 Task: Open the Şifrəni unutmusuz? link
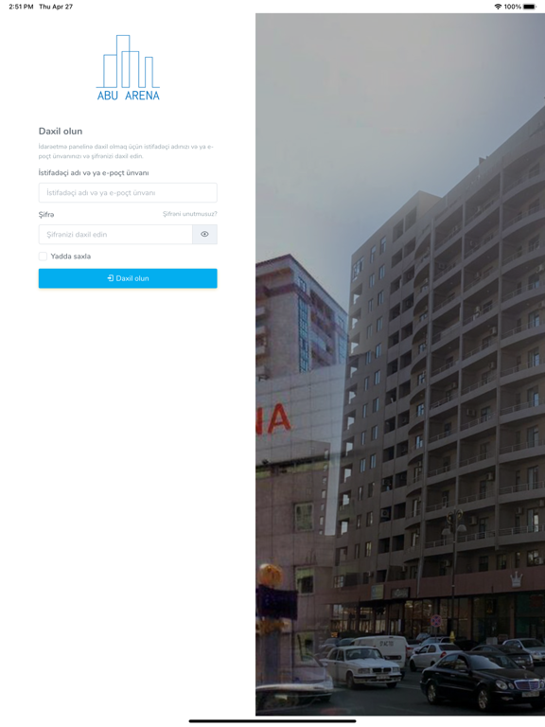pyautogui.click(x=189, y=214)
